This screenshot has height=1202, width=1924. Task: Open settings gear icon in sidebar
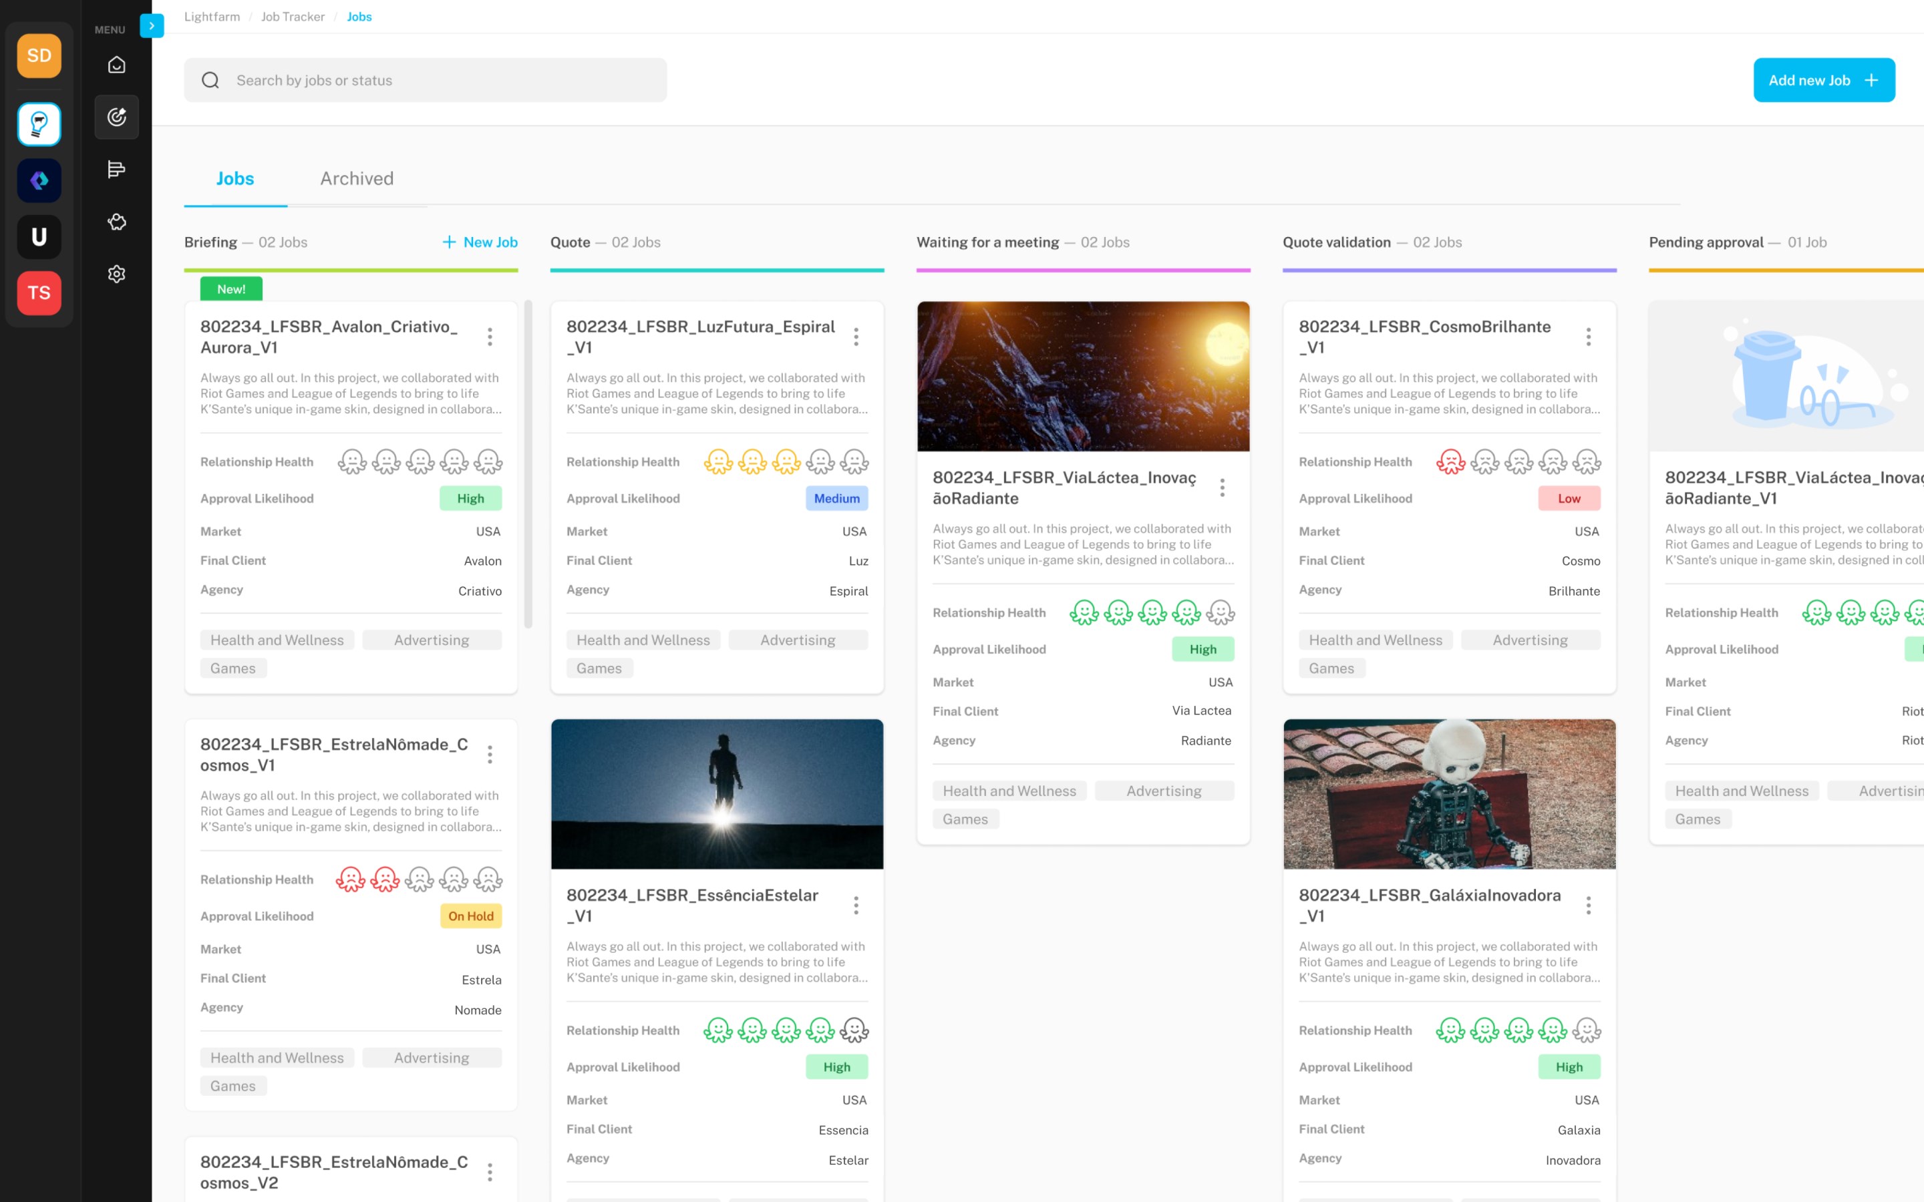117,274
